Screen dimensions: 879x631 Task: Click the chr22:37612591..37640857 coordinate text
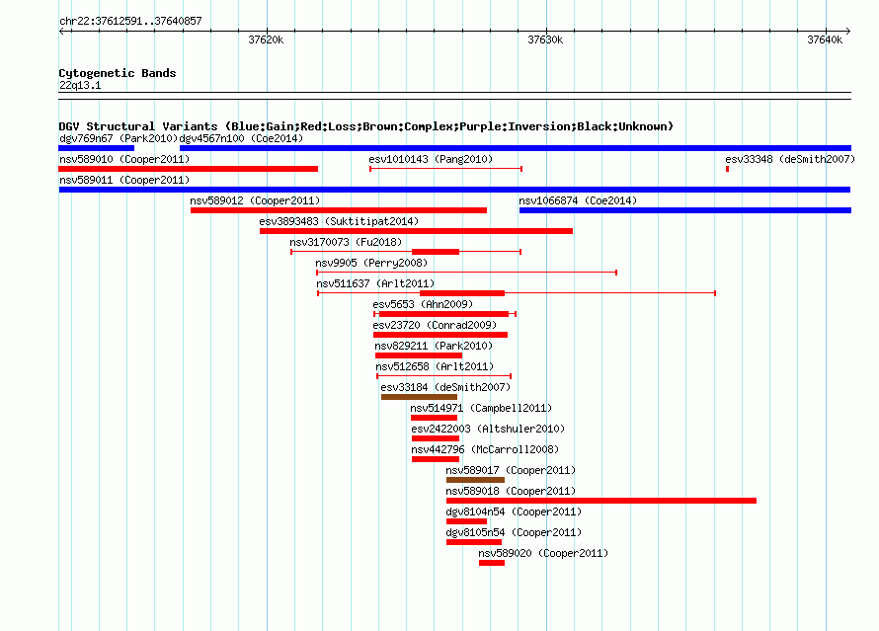pyautogui.click(x=130, y=22)
